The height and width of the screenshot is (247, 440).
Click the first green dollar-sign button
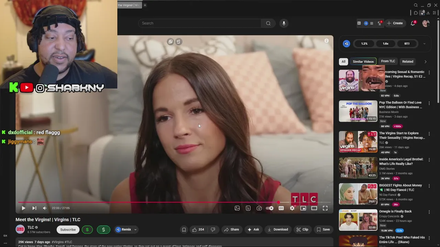(x=87, y=230)
